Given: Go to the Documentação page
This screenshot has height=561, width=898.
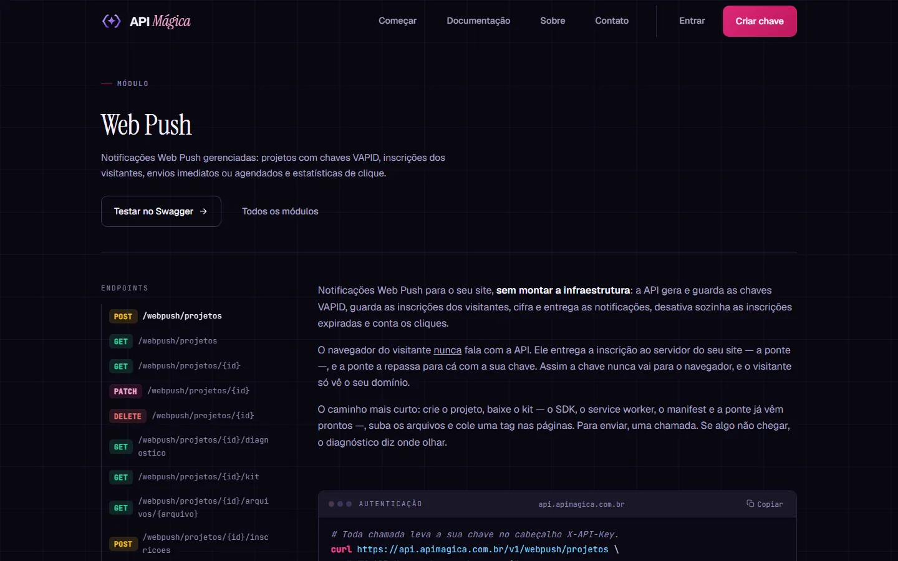Looking at the screenshot, I should (x=478, y=21).
